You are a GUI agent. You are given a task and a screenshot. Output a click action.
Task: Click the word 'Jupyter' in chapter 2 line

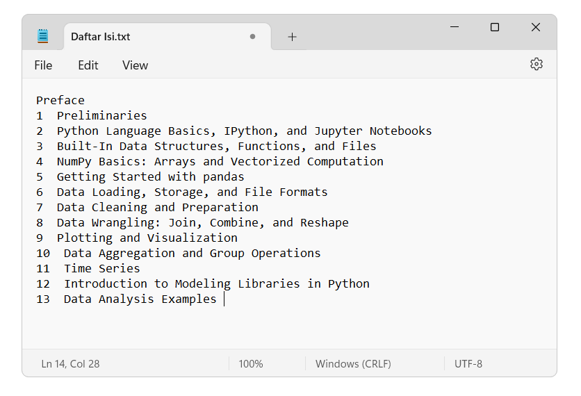338,131
